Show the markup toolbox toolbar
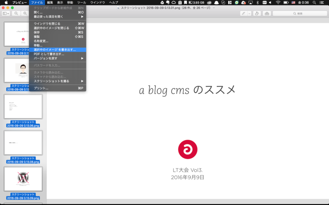The width and height of the screenshot is (329, 205). pyautogui.click(x=267, y=14)
